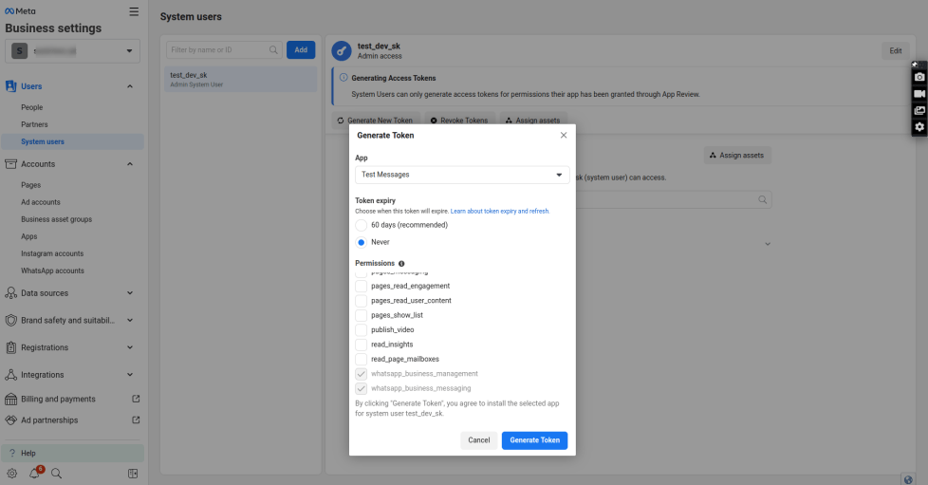The height and width of the screenshot is (485, 928).
Task: Select 60 days (recommended) expiry
Action: pos(361,225)
